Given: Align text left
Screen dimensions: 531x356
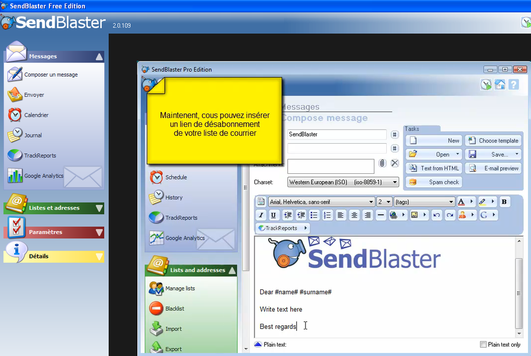Looking at the screenshot, I should pos(340,215).
